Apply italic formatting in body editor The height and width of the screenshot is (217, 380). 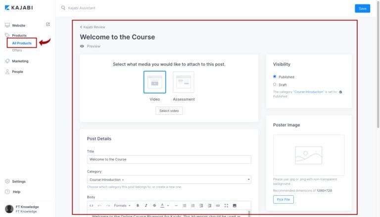point(146,206)
